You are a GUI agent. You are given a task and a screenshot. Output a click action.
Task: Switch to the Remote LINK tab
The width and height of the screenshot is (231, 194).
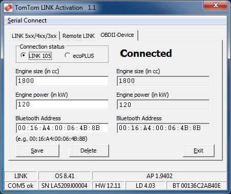[78, 36]
